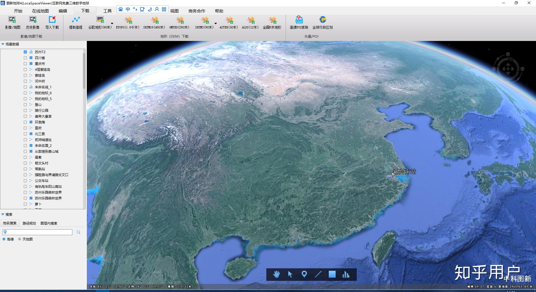Click the search magnifier next to the place box
The height and width of the screenshot is (292, 536).
click(x=78, y=232)
